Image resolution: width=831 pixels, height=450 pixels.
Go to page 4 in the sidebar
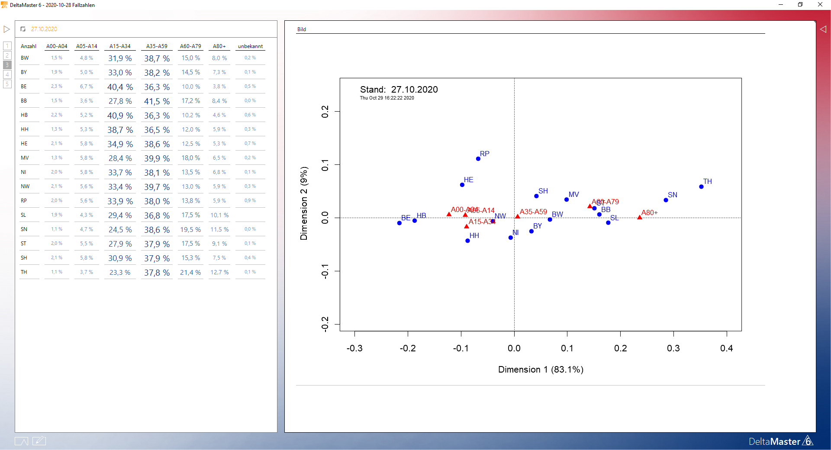tap(7, 74)
